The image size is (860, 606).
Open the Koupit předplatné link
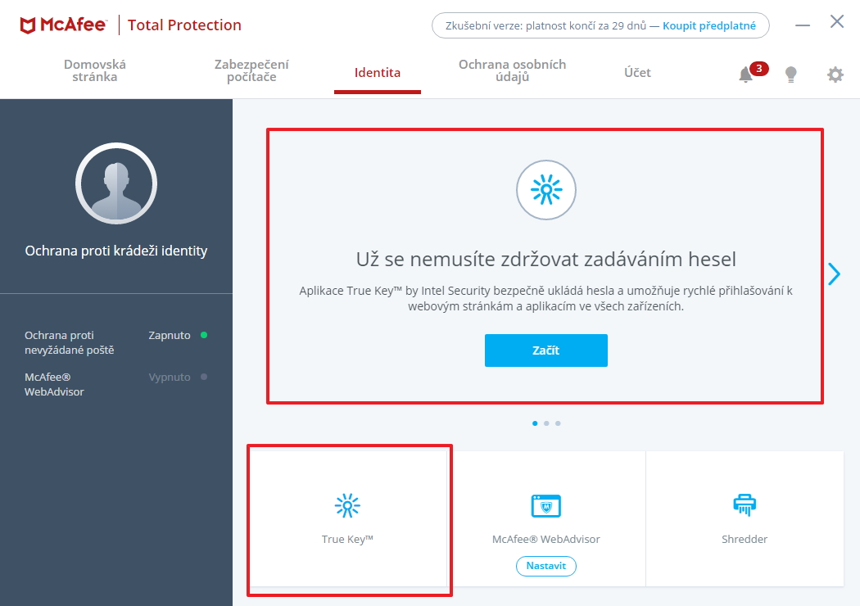click(x=709, y=25)
